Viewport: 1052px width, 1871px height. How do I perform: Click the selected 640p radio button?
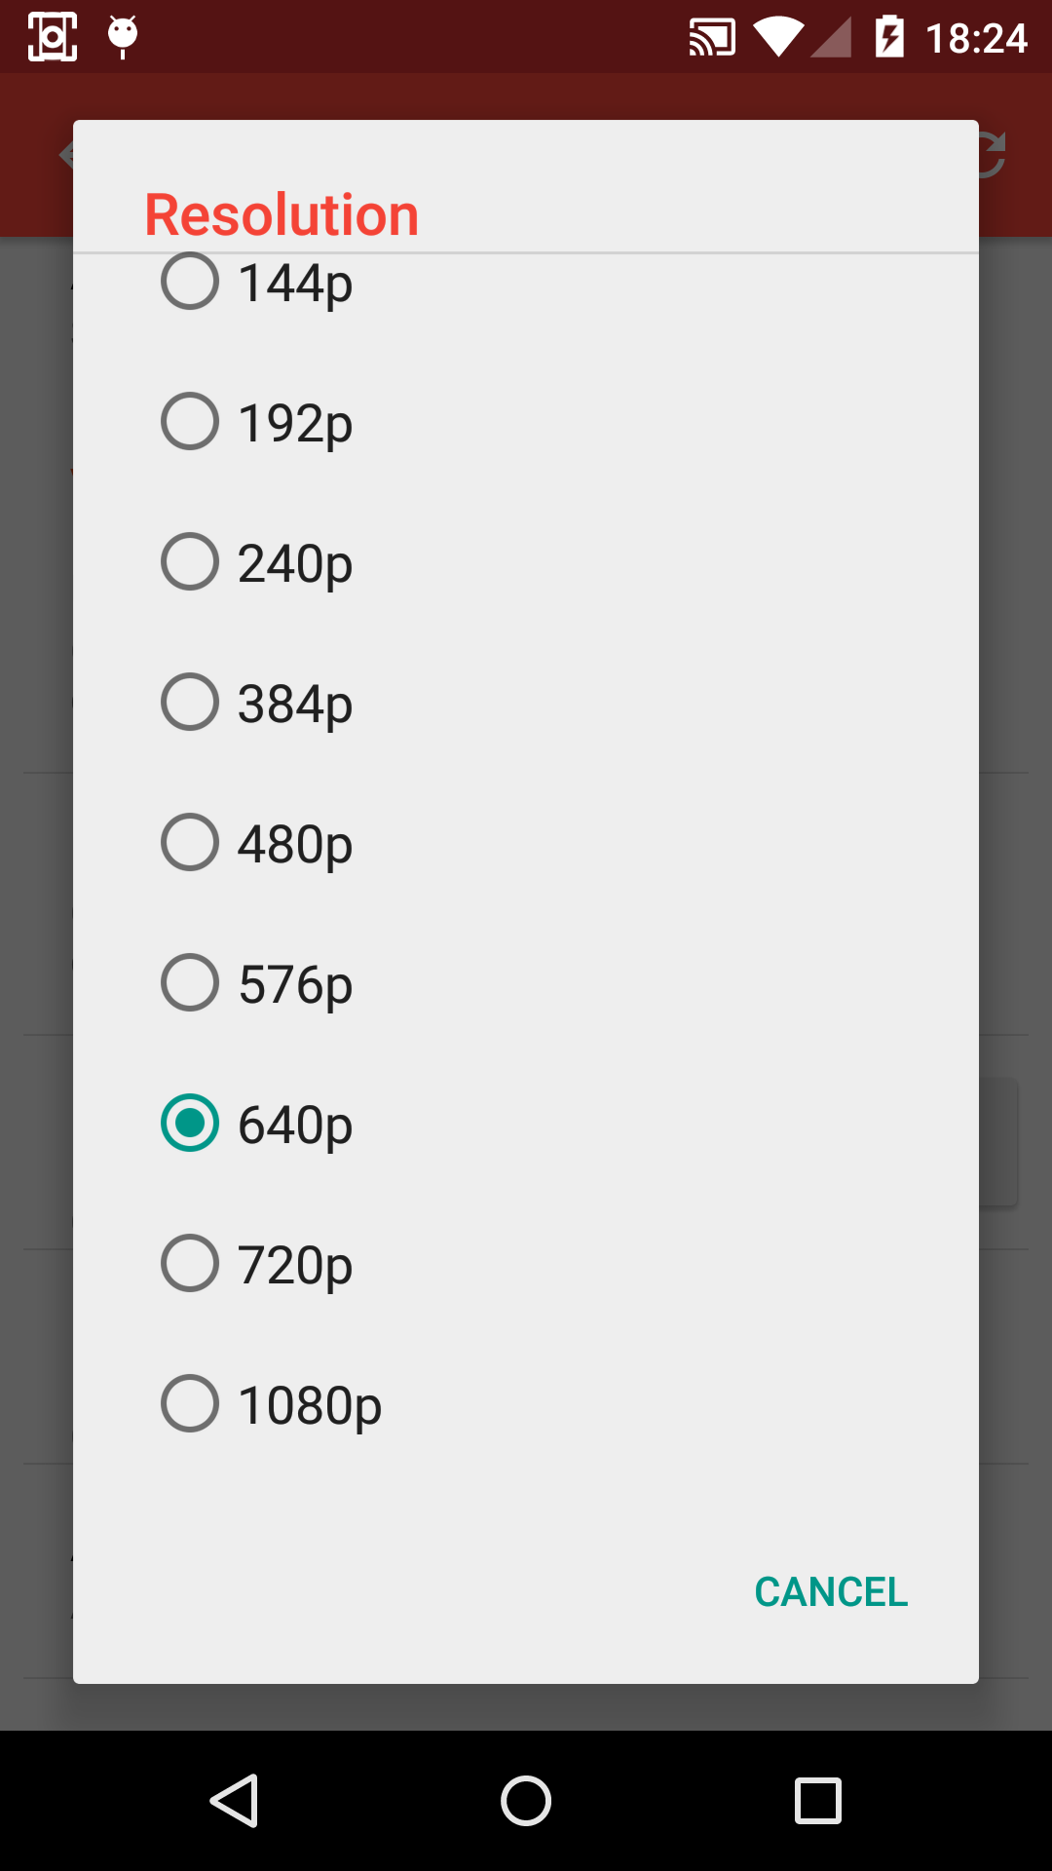(x=190, y=1123)
